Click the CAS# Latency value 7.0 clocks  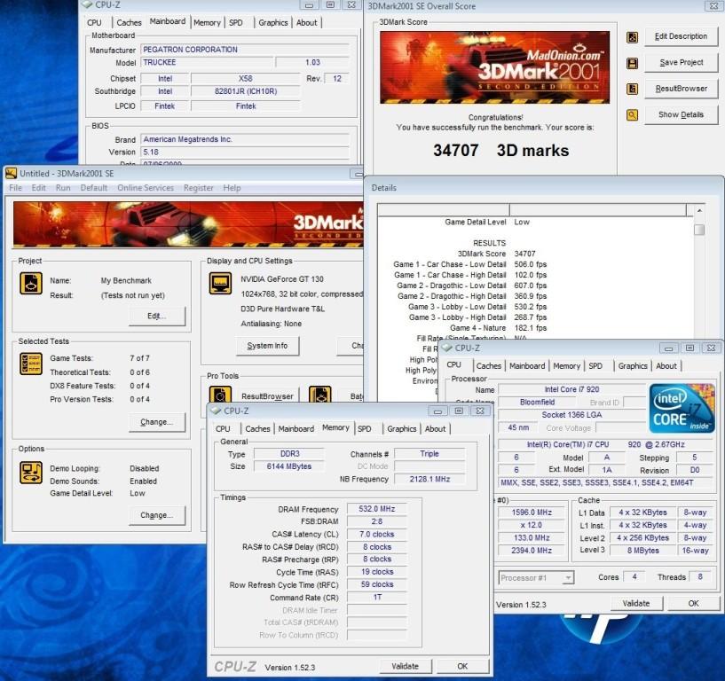pos(377,534)
